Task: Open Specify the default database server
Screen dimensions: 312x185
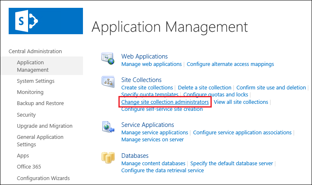Action: click(232, 163)
